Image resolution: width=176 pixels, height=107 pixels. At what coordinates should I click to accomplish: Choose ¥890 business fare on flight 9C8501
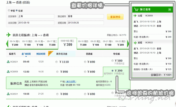(57, 94)
